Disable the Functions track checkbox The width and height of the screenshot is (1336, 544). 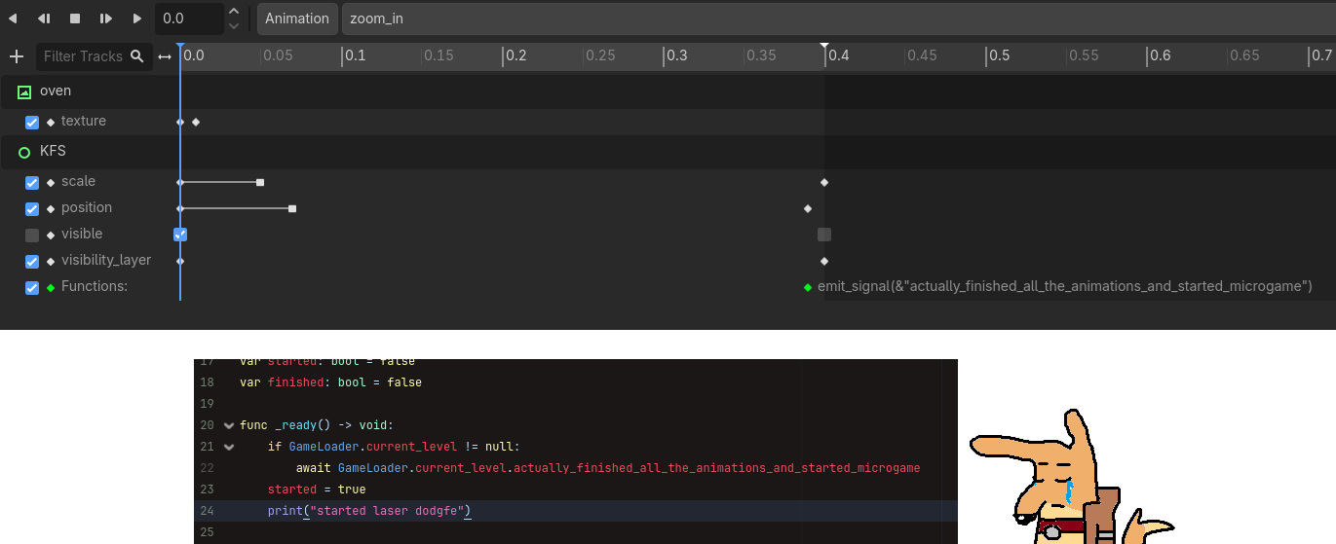32,288
